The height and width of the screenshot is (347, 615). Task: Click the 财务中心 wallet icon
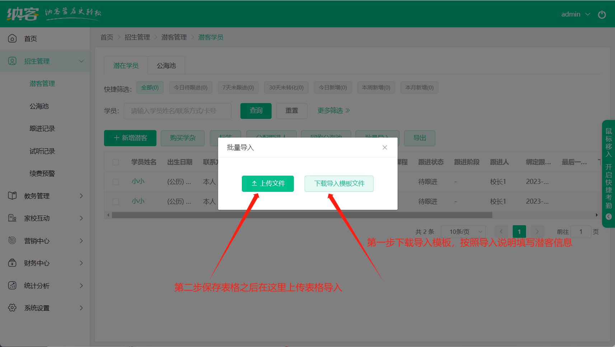tap(12, 263)
